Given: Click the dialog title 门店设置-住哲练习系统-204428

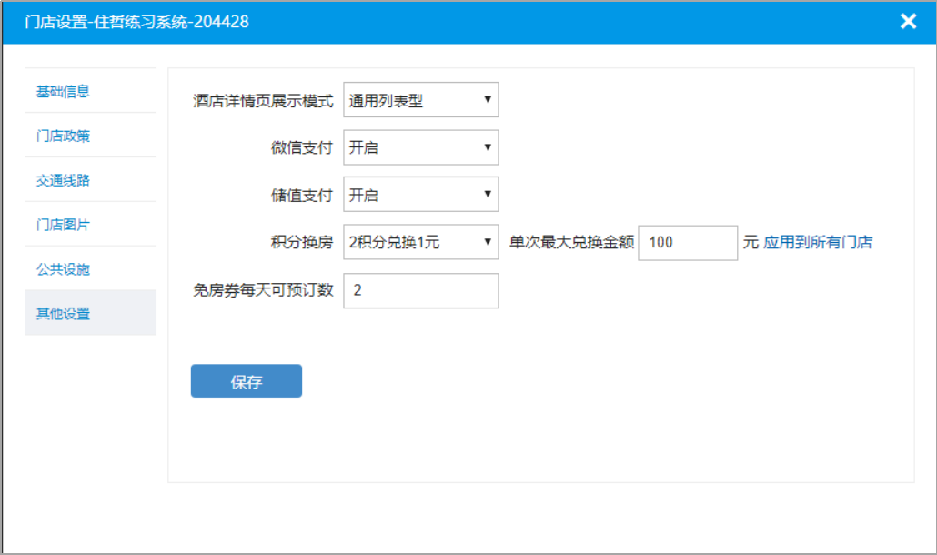Looking at the screenshot, I should (136, 22).
